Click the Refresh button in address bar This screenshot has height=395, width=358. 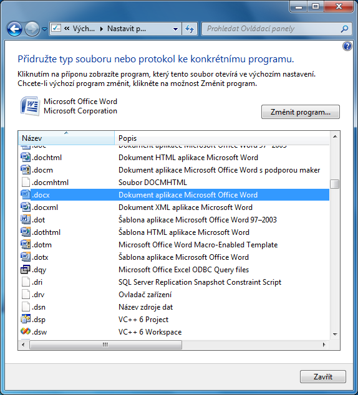click(190, 29)
